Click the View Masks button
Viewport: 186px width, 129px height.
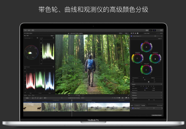[x=160, y=106]
